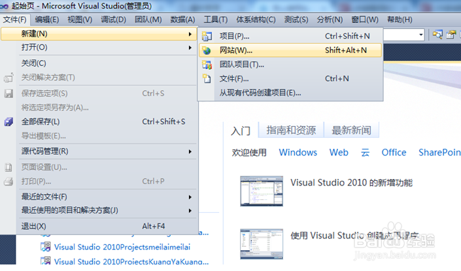Select 全部保存(L) menu item

tap(99, 121)
